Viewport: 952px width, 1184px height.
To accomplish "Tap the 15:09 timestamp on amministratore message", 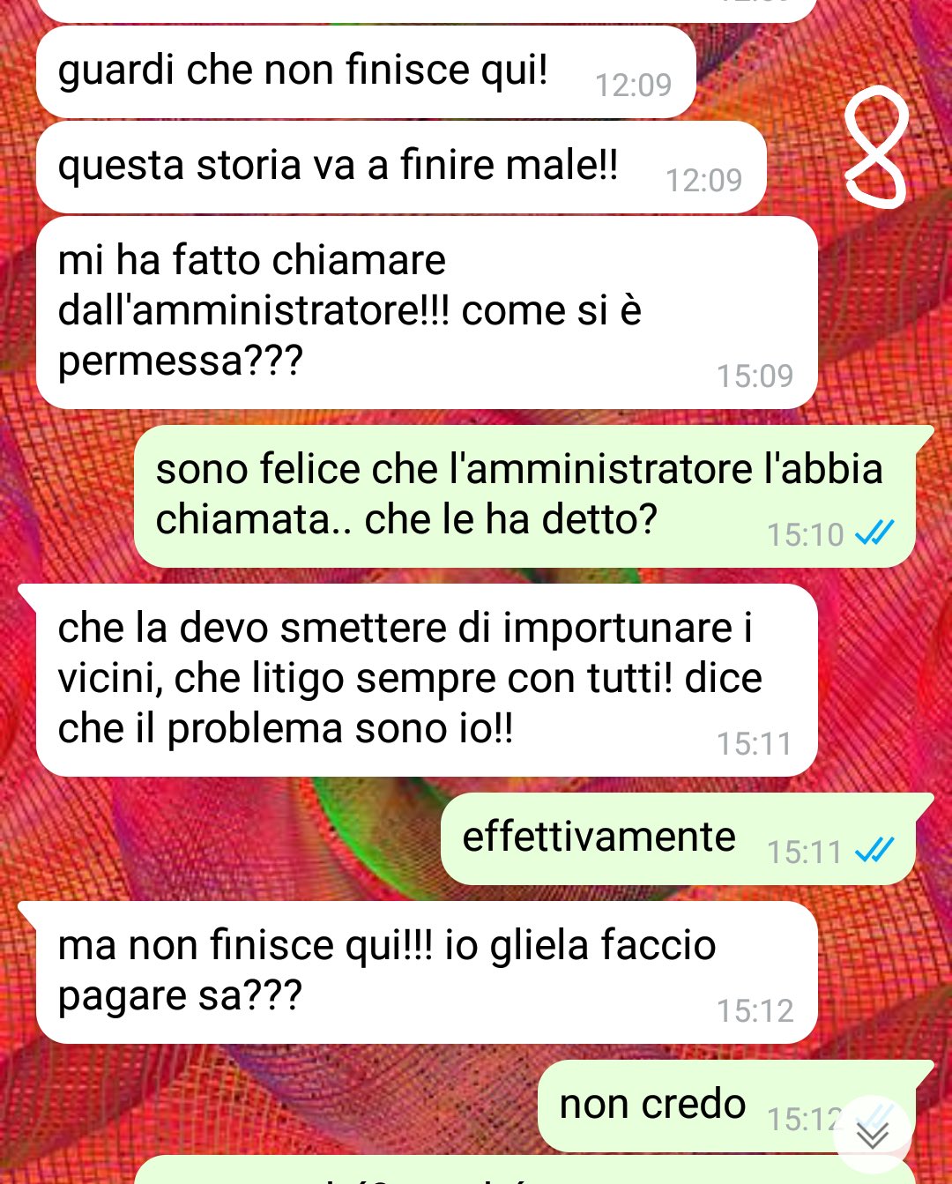I will point(755,376).
